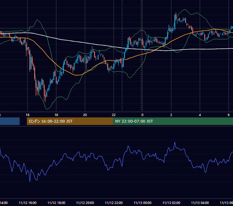Click the '6' hour label on price chart axis
This screenshot has width=233, height=206.
coord(229,115)
